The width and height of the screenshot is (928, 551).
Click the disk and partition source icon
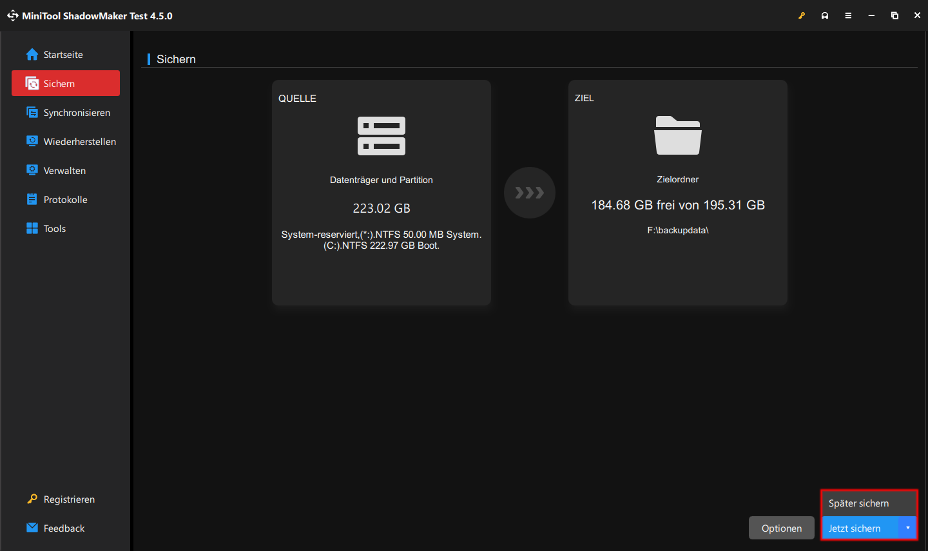pyautogui.click(x=382, y=136)
